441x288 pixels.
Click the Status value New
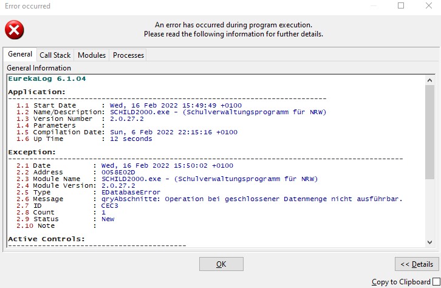[108, 219]
